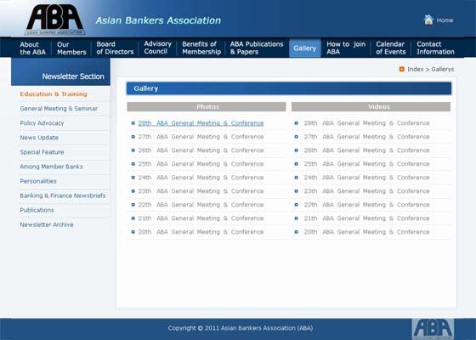The image size is (476, 340).
Task: Select Policy Advocacy in sidebar
Action: (42, 123)
